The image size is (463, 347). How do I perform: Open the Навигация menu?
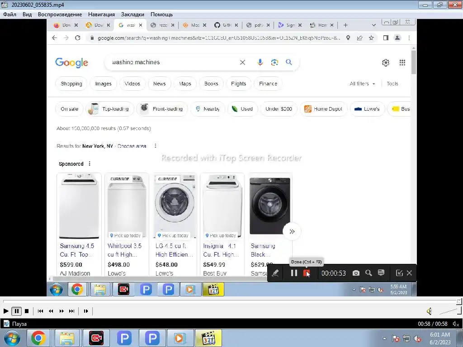(101, 14)
